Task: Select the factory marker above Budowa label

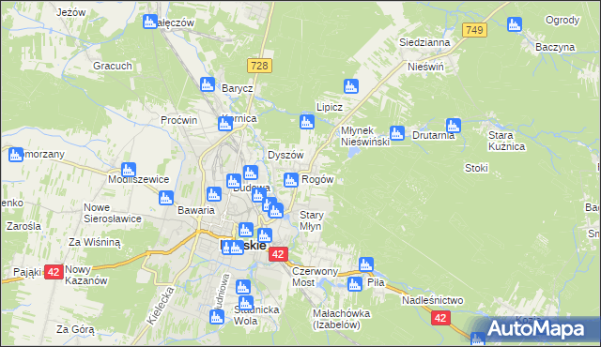Action: tap(251, 173)
